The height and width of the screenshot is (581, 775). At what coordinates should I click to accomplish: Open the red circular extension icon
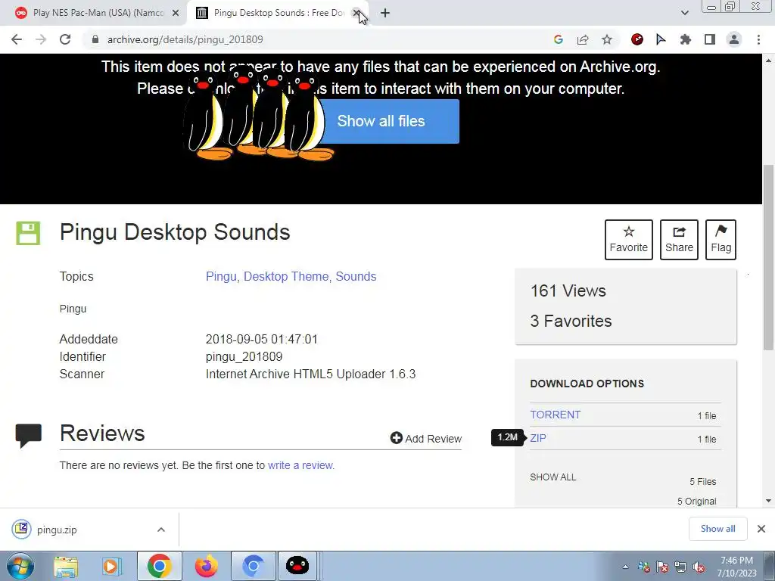pyautogui.click(x=637, y=39)
